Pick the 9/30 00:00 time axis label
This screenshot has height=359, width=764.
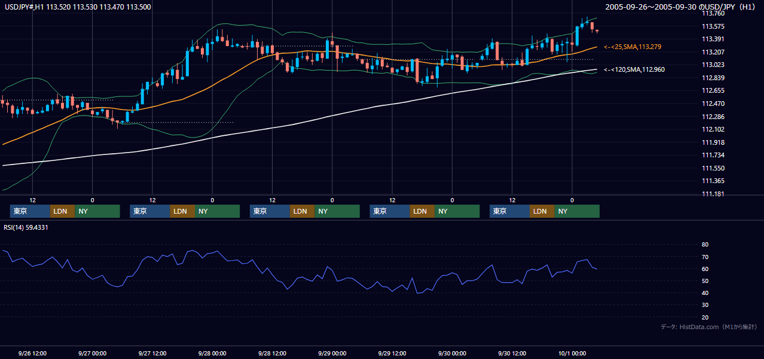pyautogui.click(x=452, y=353)
